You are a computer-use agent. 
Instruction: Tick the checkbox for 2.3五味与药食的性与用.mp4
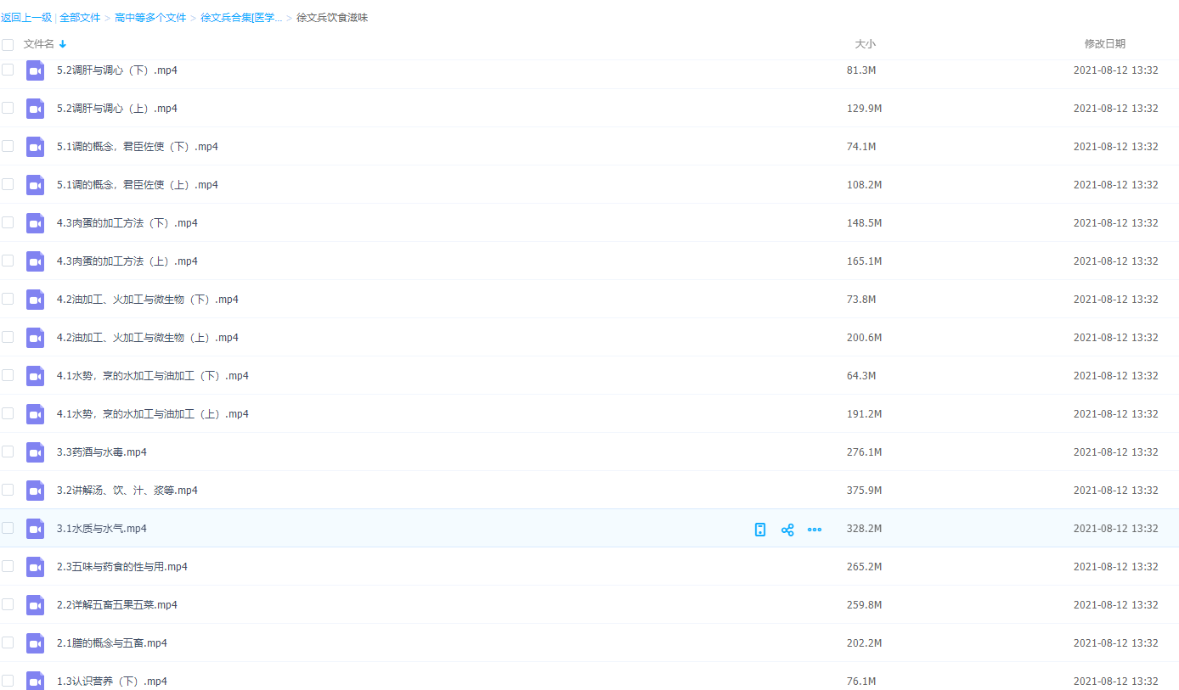point(8,566)
